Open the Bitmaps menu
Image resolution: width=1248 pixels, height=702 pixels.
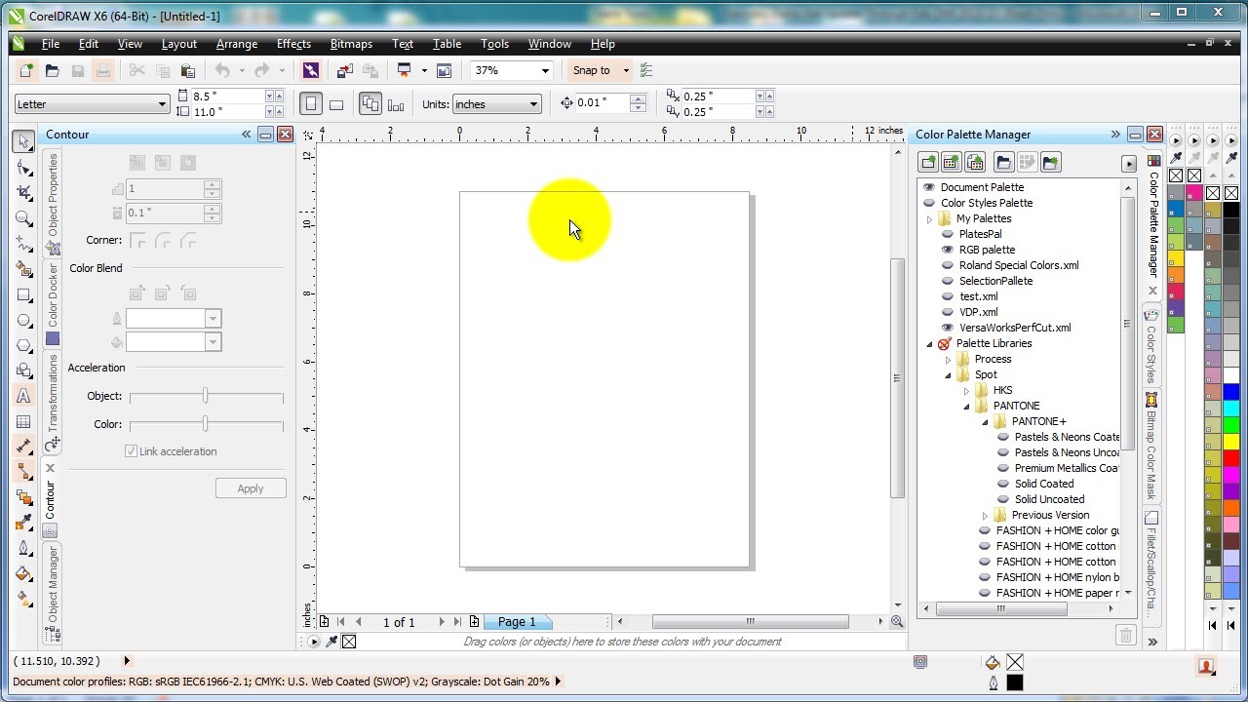[351, 44]
